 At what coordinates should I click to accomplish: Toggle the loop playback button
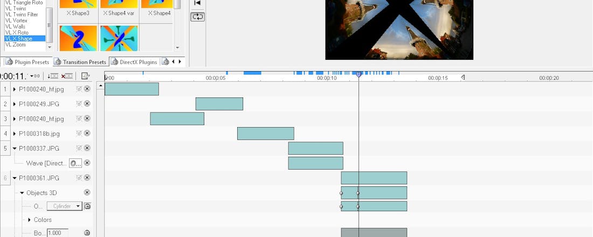click(x=197, y=17)
